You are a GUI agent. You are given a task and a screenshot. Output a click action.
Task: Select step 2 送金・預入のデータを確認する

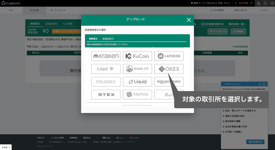[x=239, y=111]
